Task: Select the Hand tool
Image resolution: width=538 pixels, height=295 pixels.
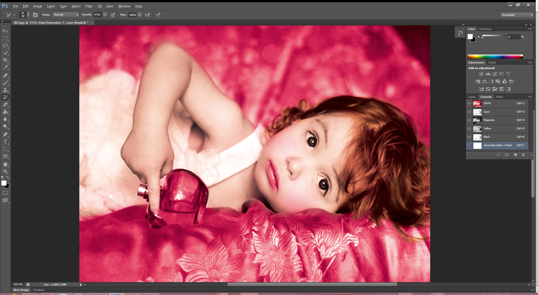Action: pyautogui.click(x=5, y=164)
